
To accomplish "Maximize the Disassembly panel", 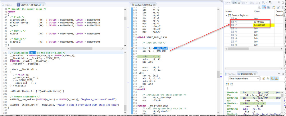I will [x=283, y=74].
